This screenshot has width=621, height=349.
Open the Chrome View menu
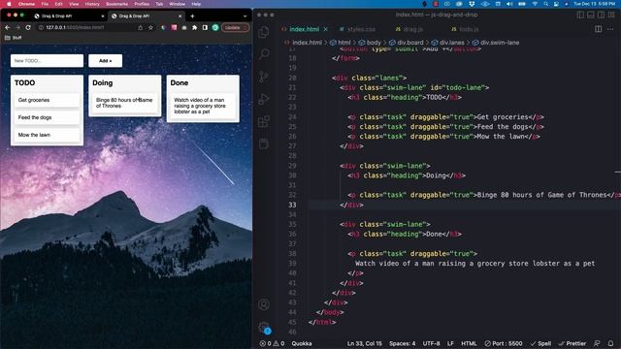(x=74, y=4)
